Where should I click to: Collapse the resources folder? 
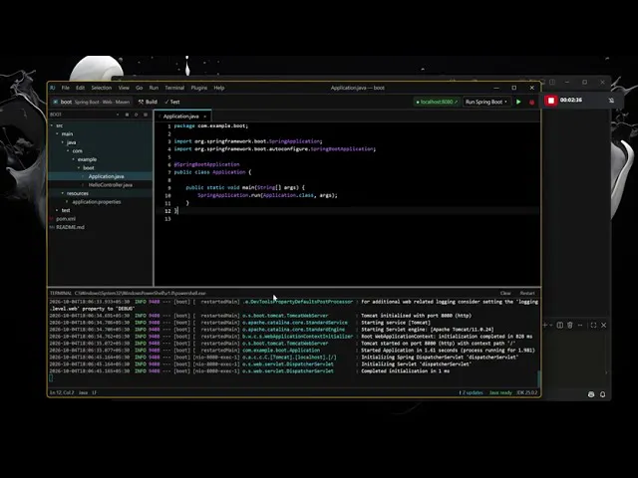(63, 193)
